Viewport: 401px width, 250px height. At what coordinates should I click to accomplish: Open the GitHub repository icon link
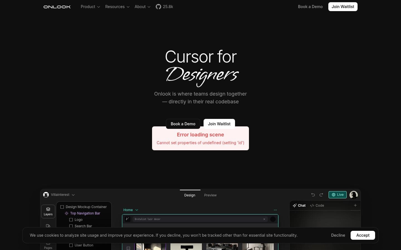tap(158, 7)
